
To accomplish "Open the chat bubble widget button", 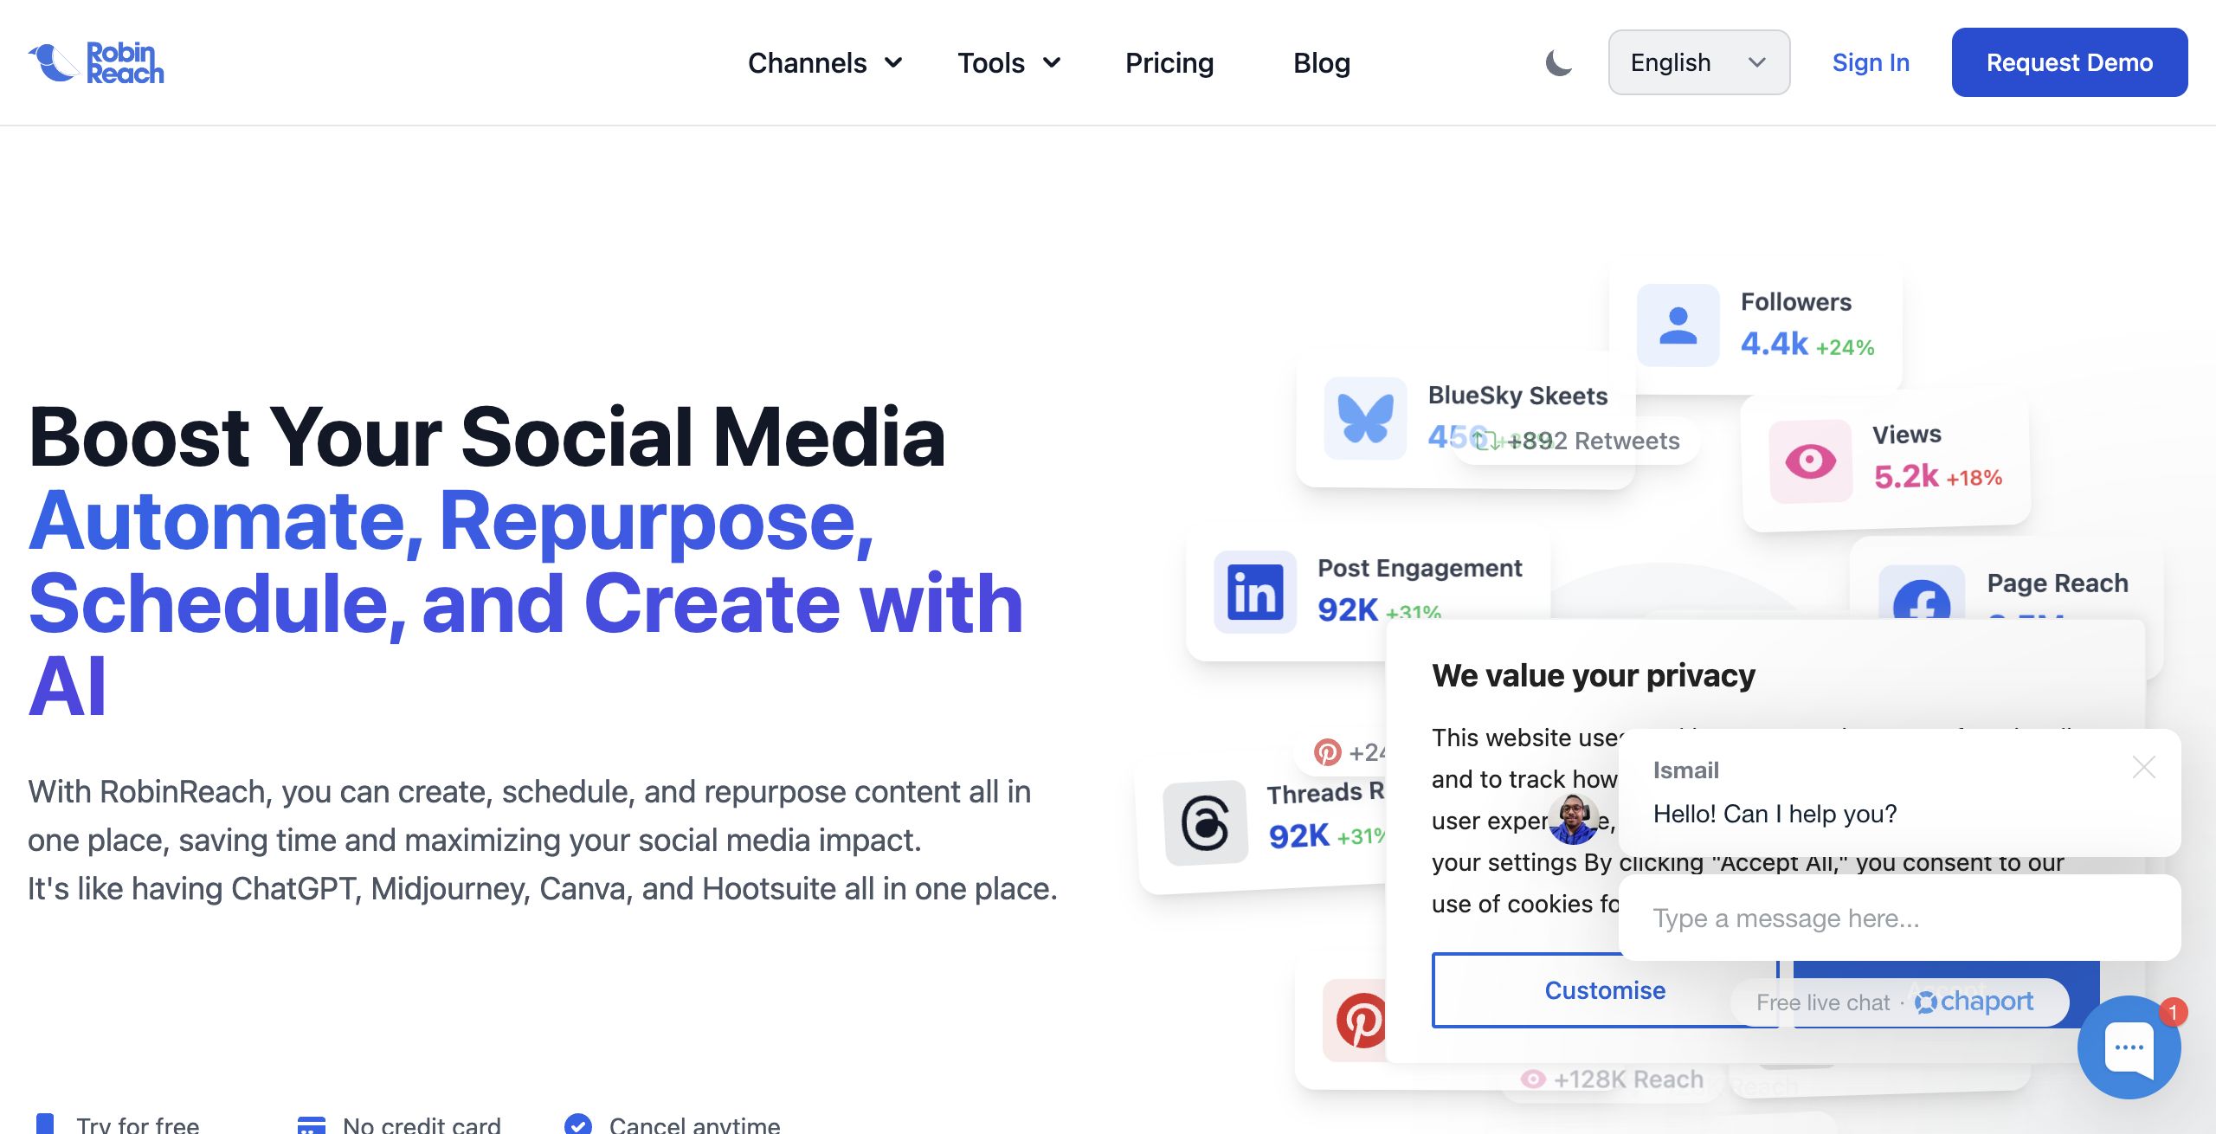I will point(2129,1047).
